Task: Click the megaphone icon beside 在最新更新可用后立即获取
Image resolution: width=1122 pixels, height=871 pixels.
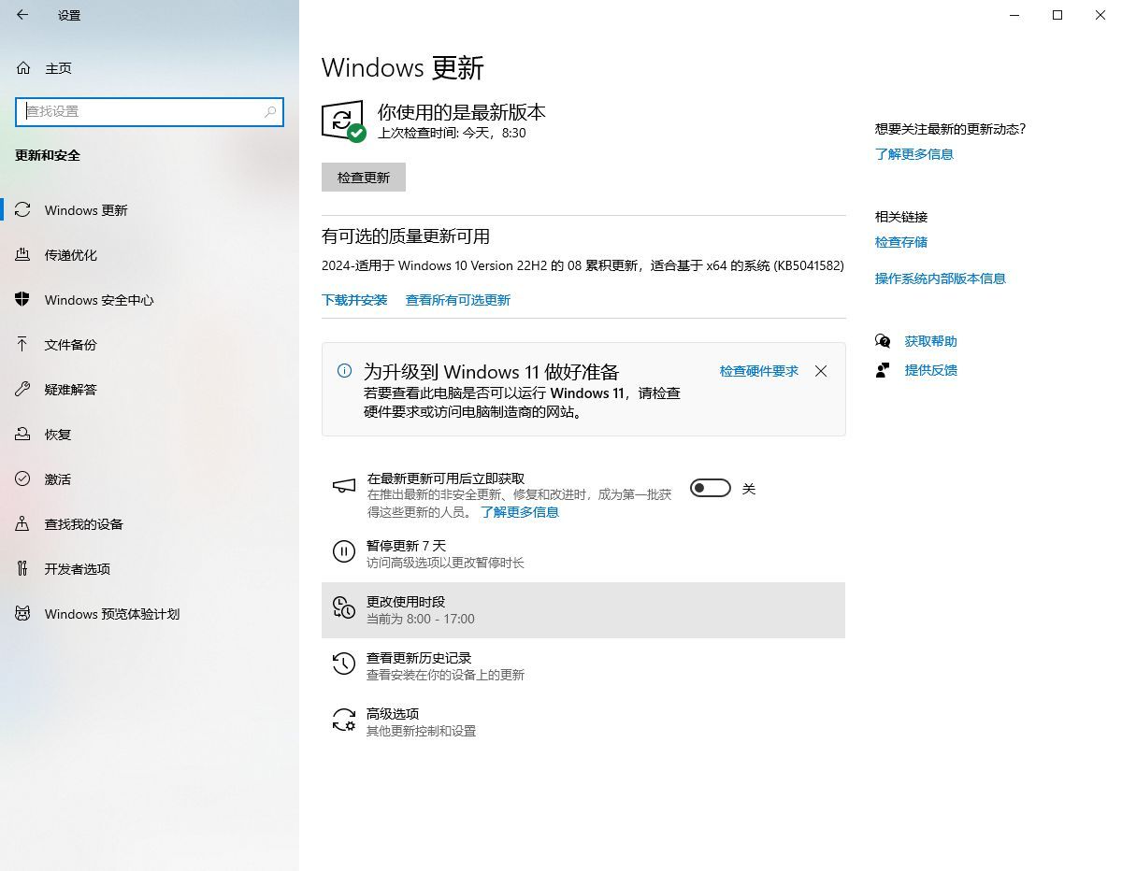Action: pos(344,486)
